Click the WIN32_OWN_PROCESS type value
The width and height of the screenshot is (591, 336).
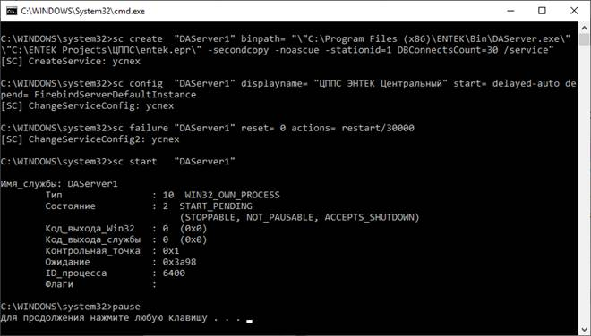coord(232,195)
